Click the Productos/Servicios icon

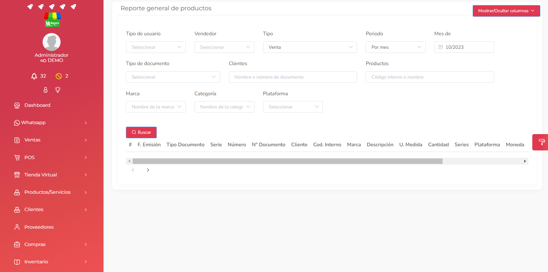click(17, 192)
